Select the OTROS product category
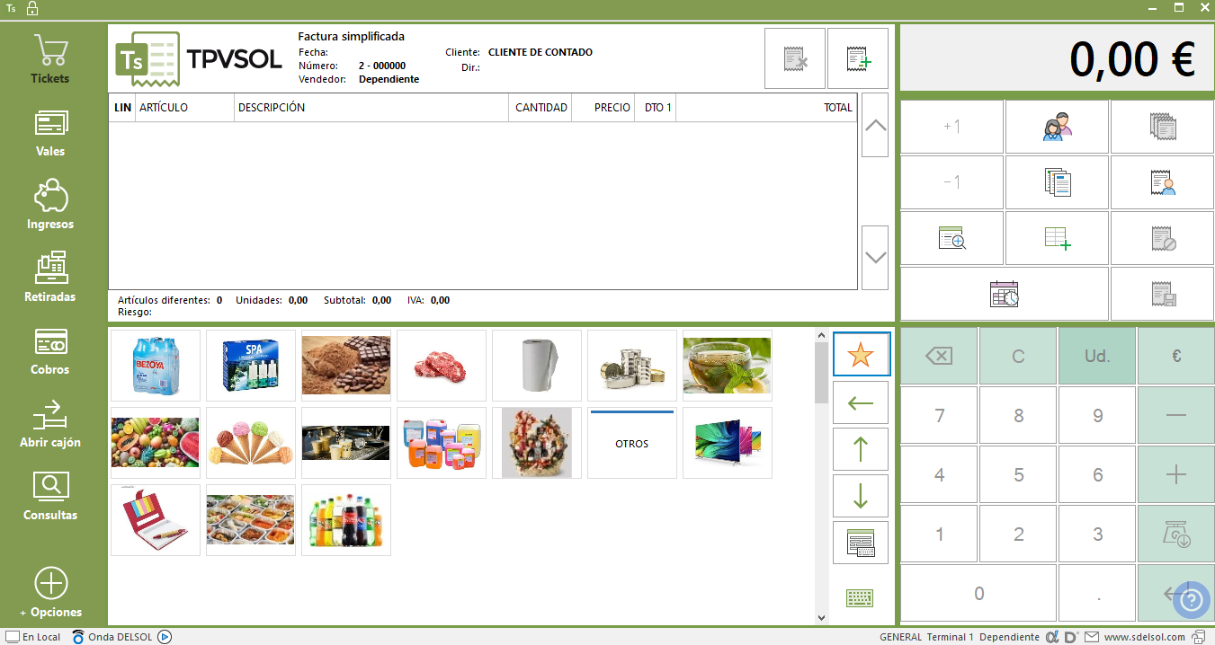The image size is (1215, 645). tap(632, 444)
